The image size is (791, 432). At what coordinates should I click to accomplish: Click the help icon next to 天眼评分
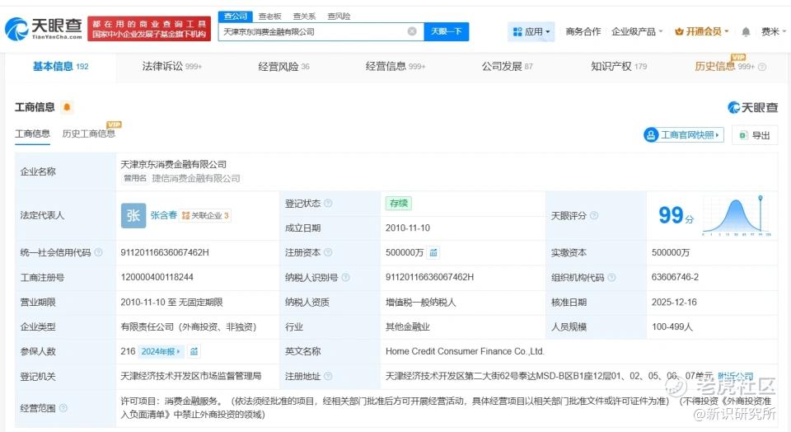point(594,216)
